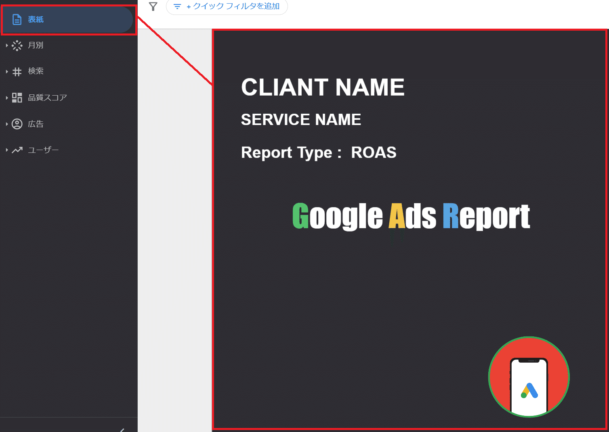609x432 pixels.
Task: Click the hash icon beside 検索
Action: tap(17, 72)
